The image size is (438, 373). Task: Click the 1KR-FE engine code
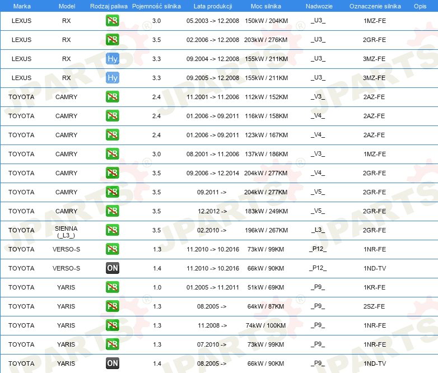(374, 287)
